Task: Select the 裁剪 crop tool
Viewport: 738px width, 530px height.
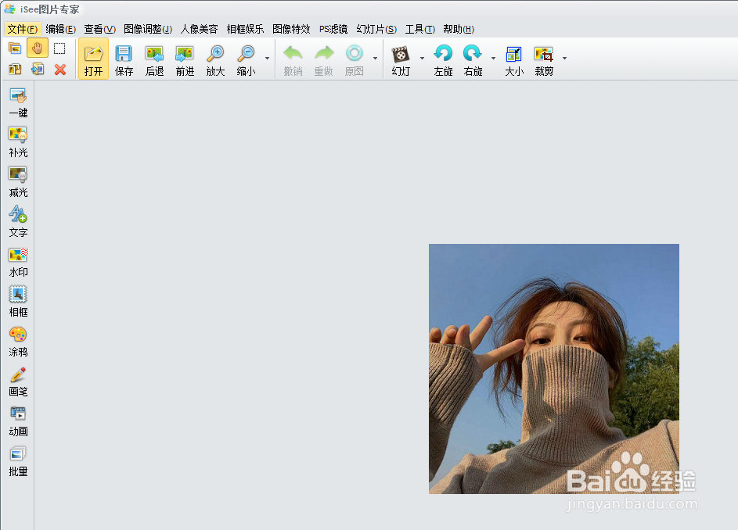Action: (x=544, y=59)
